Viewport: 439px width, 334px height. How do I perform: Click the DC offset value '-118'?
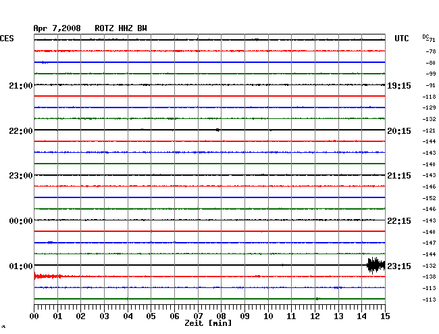[x=429, y=97]
